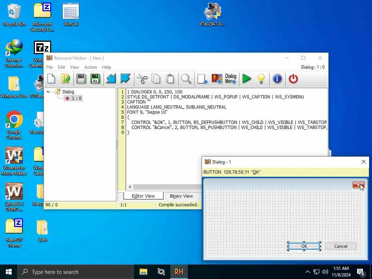Screen dimensions: 372x279
Task: Add a new blank script resource
Action: pyautogui.click(x=202, y=79)
